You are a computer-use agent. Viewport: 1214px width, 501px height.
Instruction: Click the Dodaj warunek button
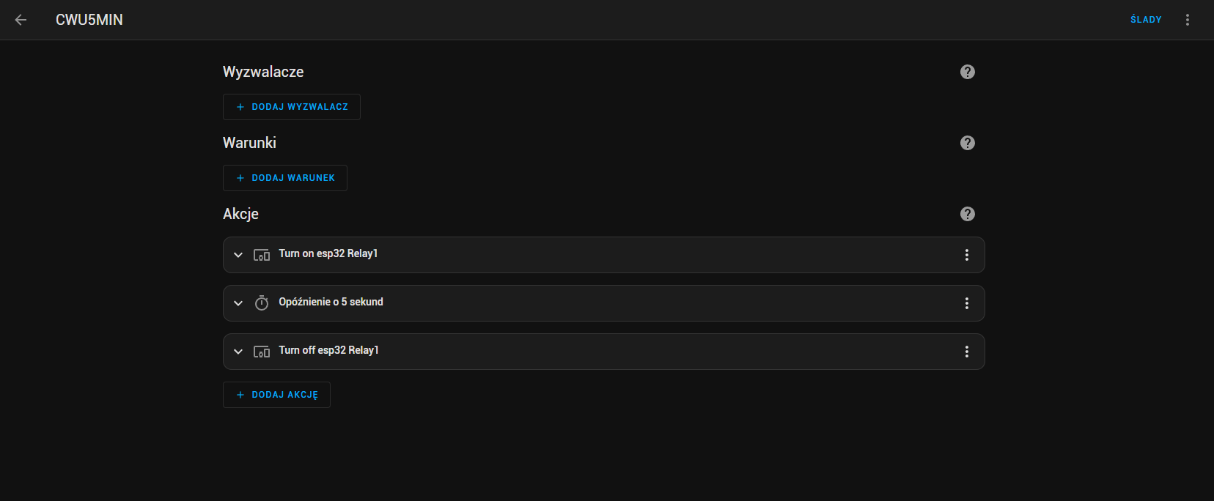click(285, 178)
